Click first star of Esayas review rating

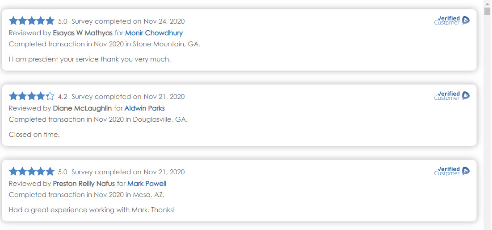point(13,21)
